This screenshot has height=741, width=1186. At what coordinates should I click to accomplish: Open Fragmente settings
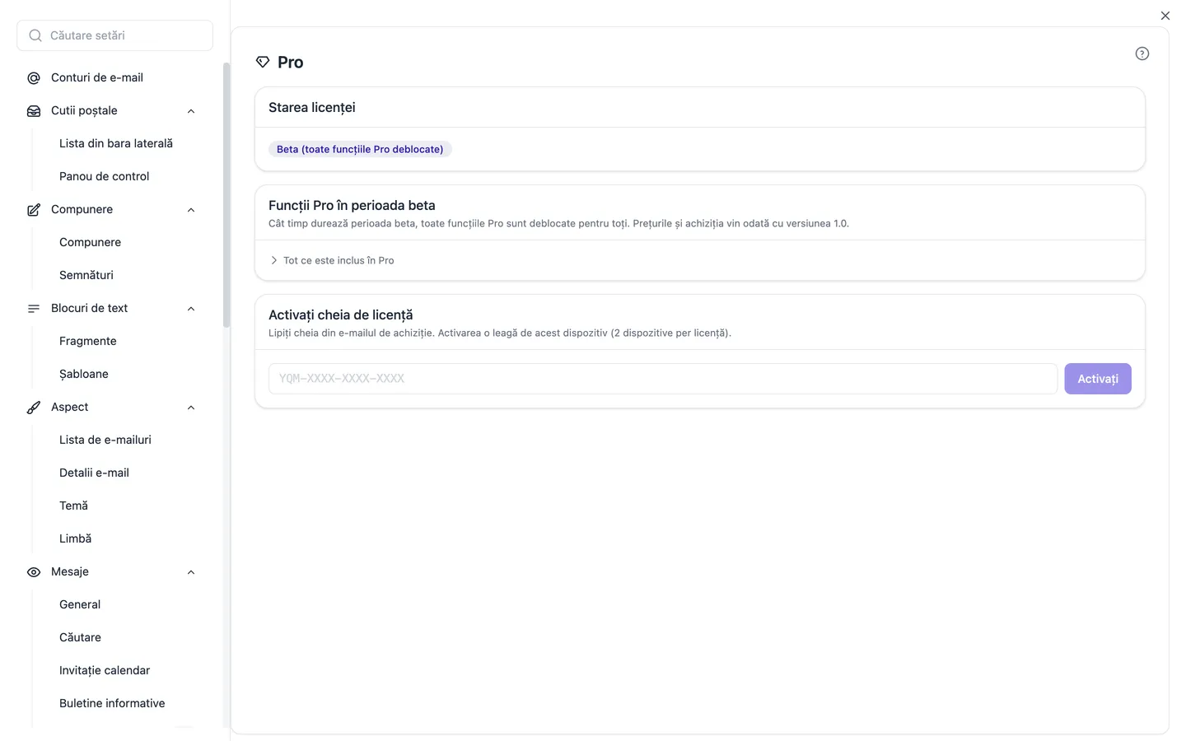[x=88, y=341]
